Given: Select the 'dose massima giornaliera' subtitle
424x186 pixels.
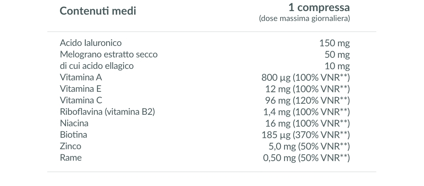Looking at the screenshot, I should click(304, 19).
